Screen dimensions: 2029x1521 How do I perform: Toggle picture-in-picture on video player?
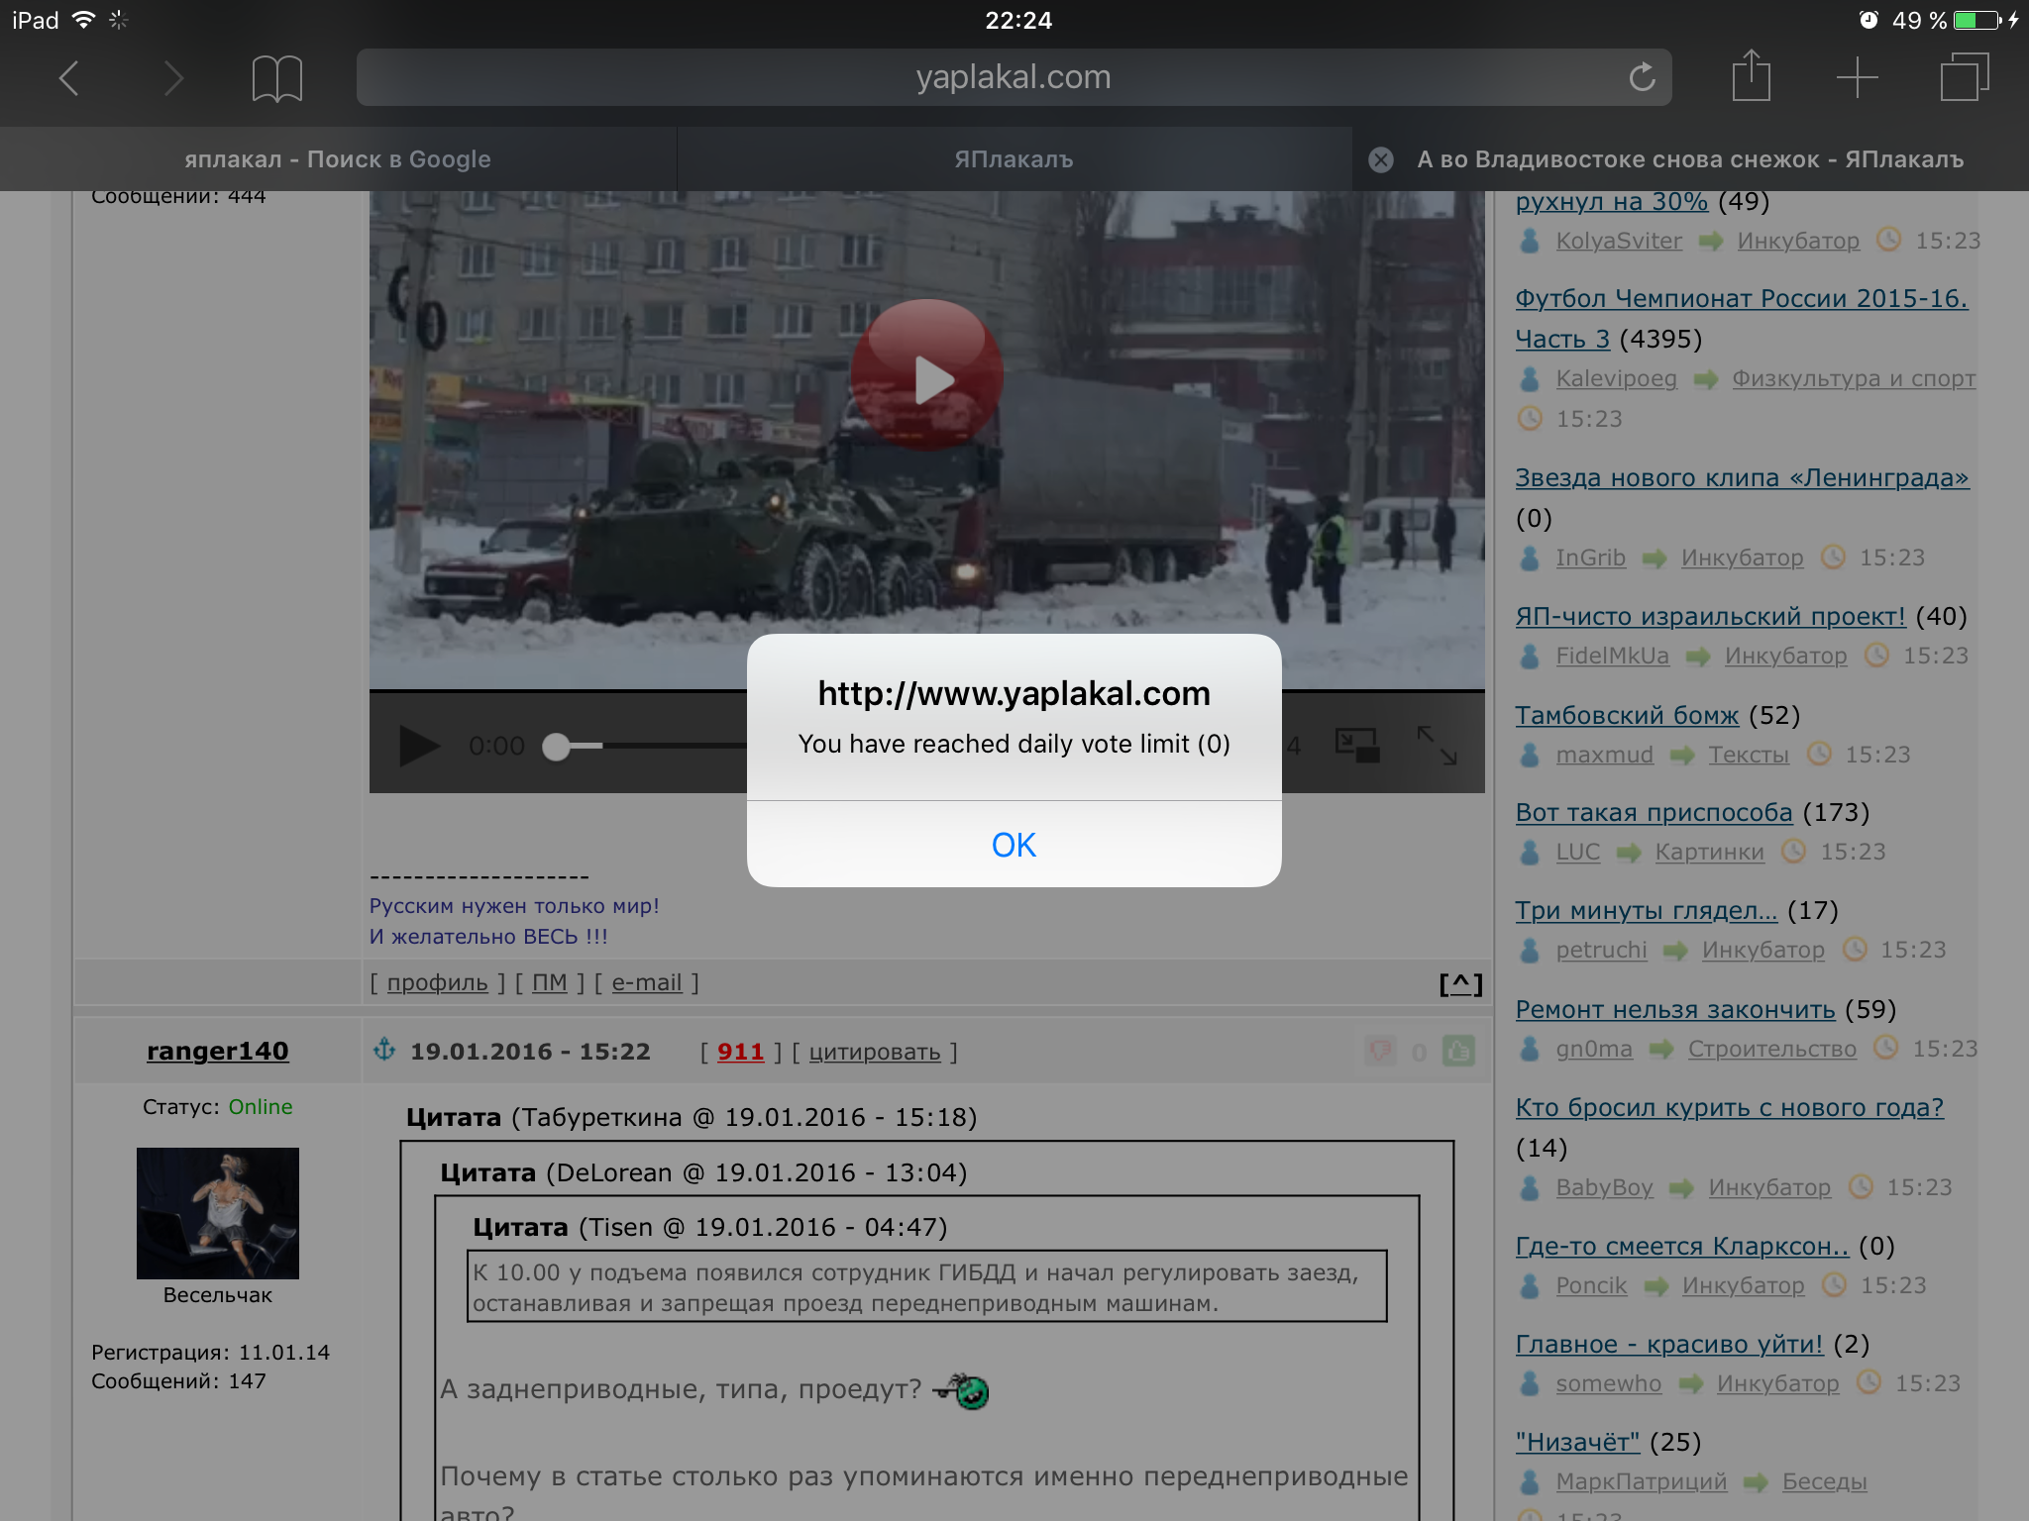coord(1356,746)
